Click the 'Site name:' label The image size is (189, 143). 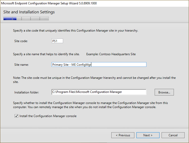(22, 65)
